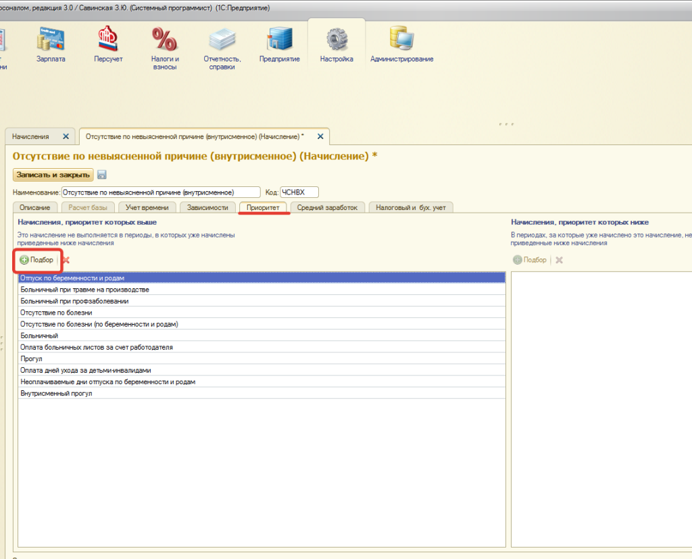The image size is (692, 559).
Task: Select row Оплата больничных листов за счет работодателя
Action: (x=262, y=348)
